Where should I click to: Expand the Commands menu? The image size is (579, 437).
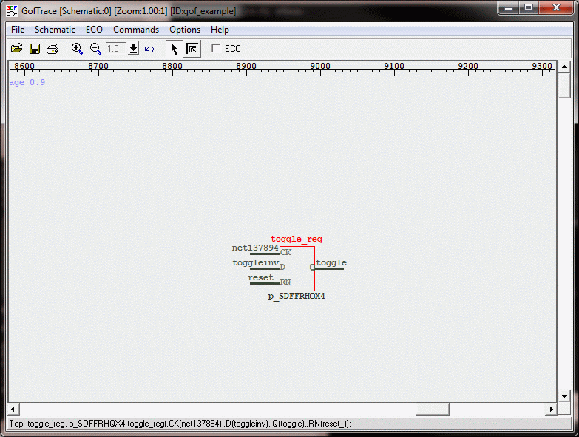(136, 30)
